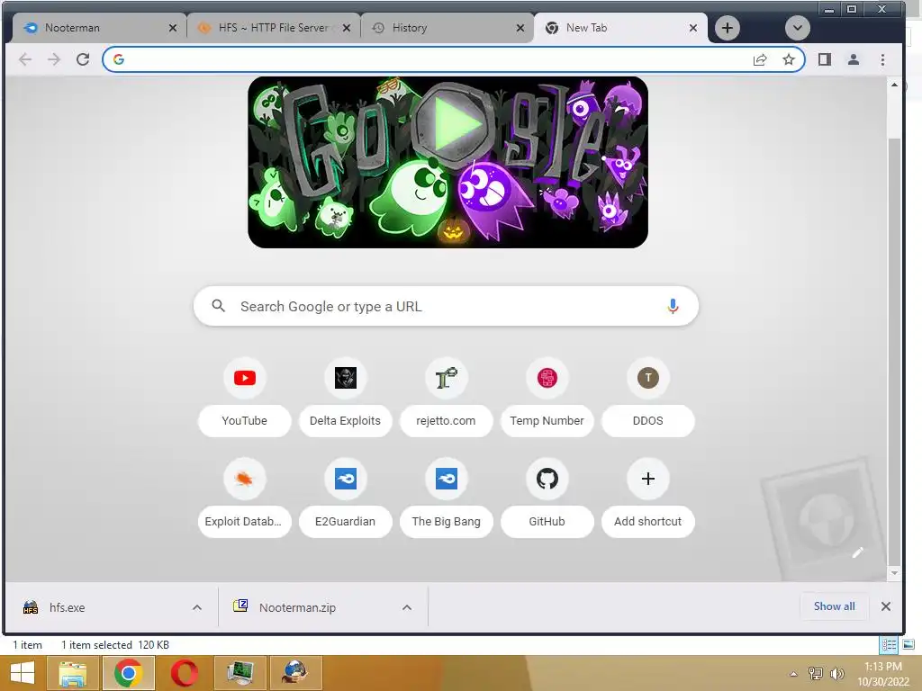Expand options chevron for Nooterman.zip download
Viewport: 922px width, 691px height.
407,607
